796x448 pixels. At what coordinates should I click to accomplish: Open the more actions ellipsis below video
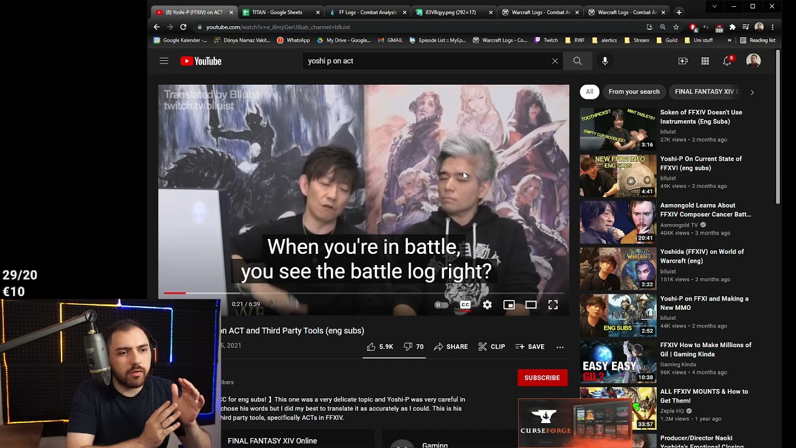pos(560,347)
